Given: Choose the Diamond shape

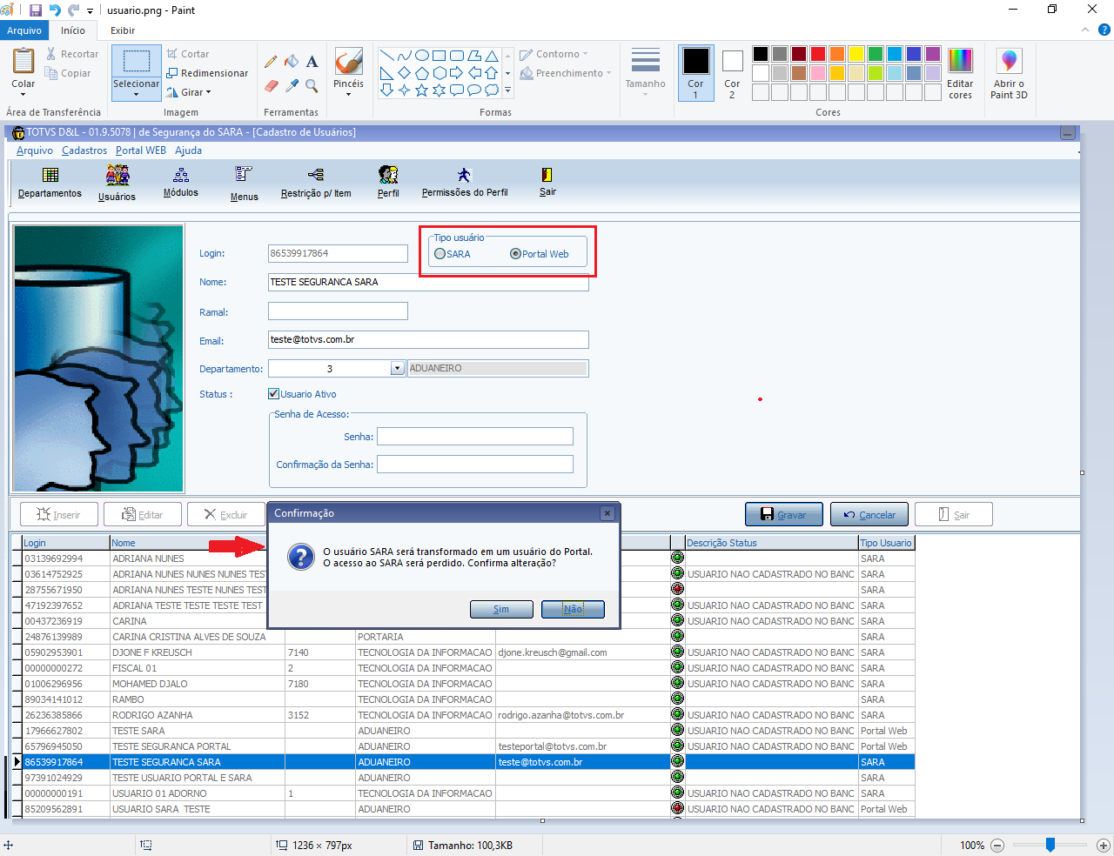Looking at the screenshot, I should (x=405, y=73).
